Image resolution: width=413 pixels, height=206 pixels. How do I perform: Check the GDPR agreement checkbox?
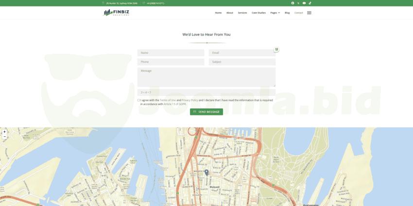pos(138,100)
